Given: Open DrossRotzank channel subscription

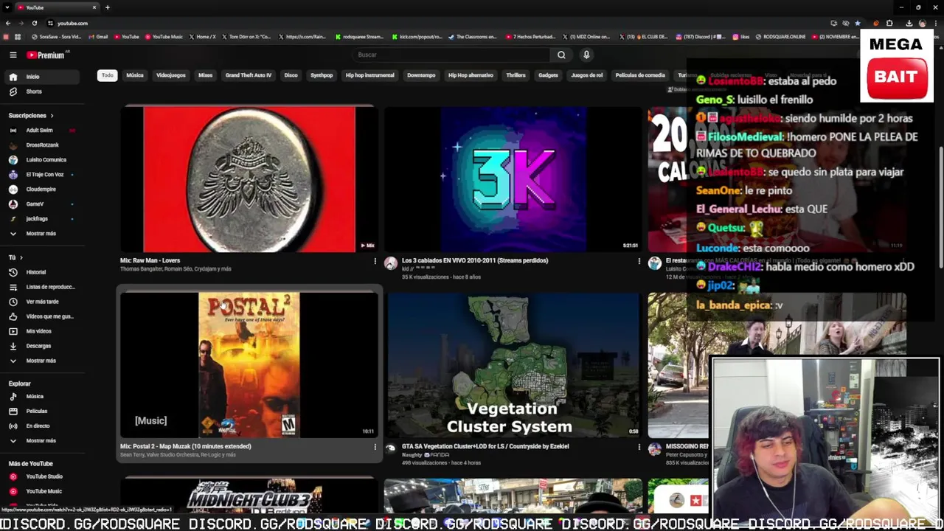Looking at the screenshot, I should click(x=43, y=145).
